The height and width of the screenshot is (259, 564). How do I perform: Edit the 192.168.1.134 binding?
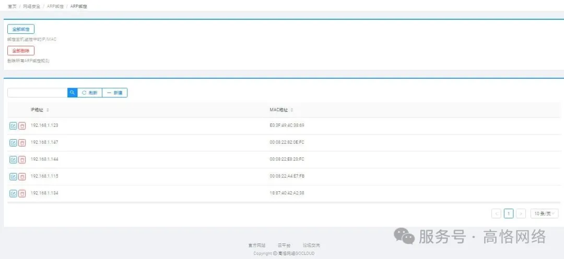coord(13,193)
